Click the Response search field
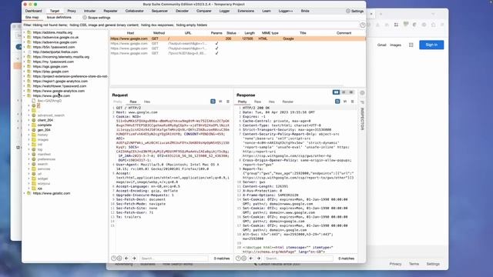 (x=298, y=259)
